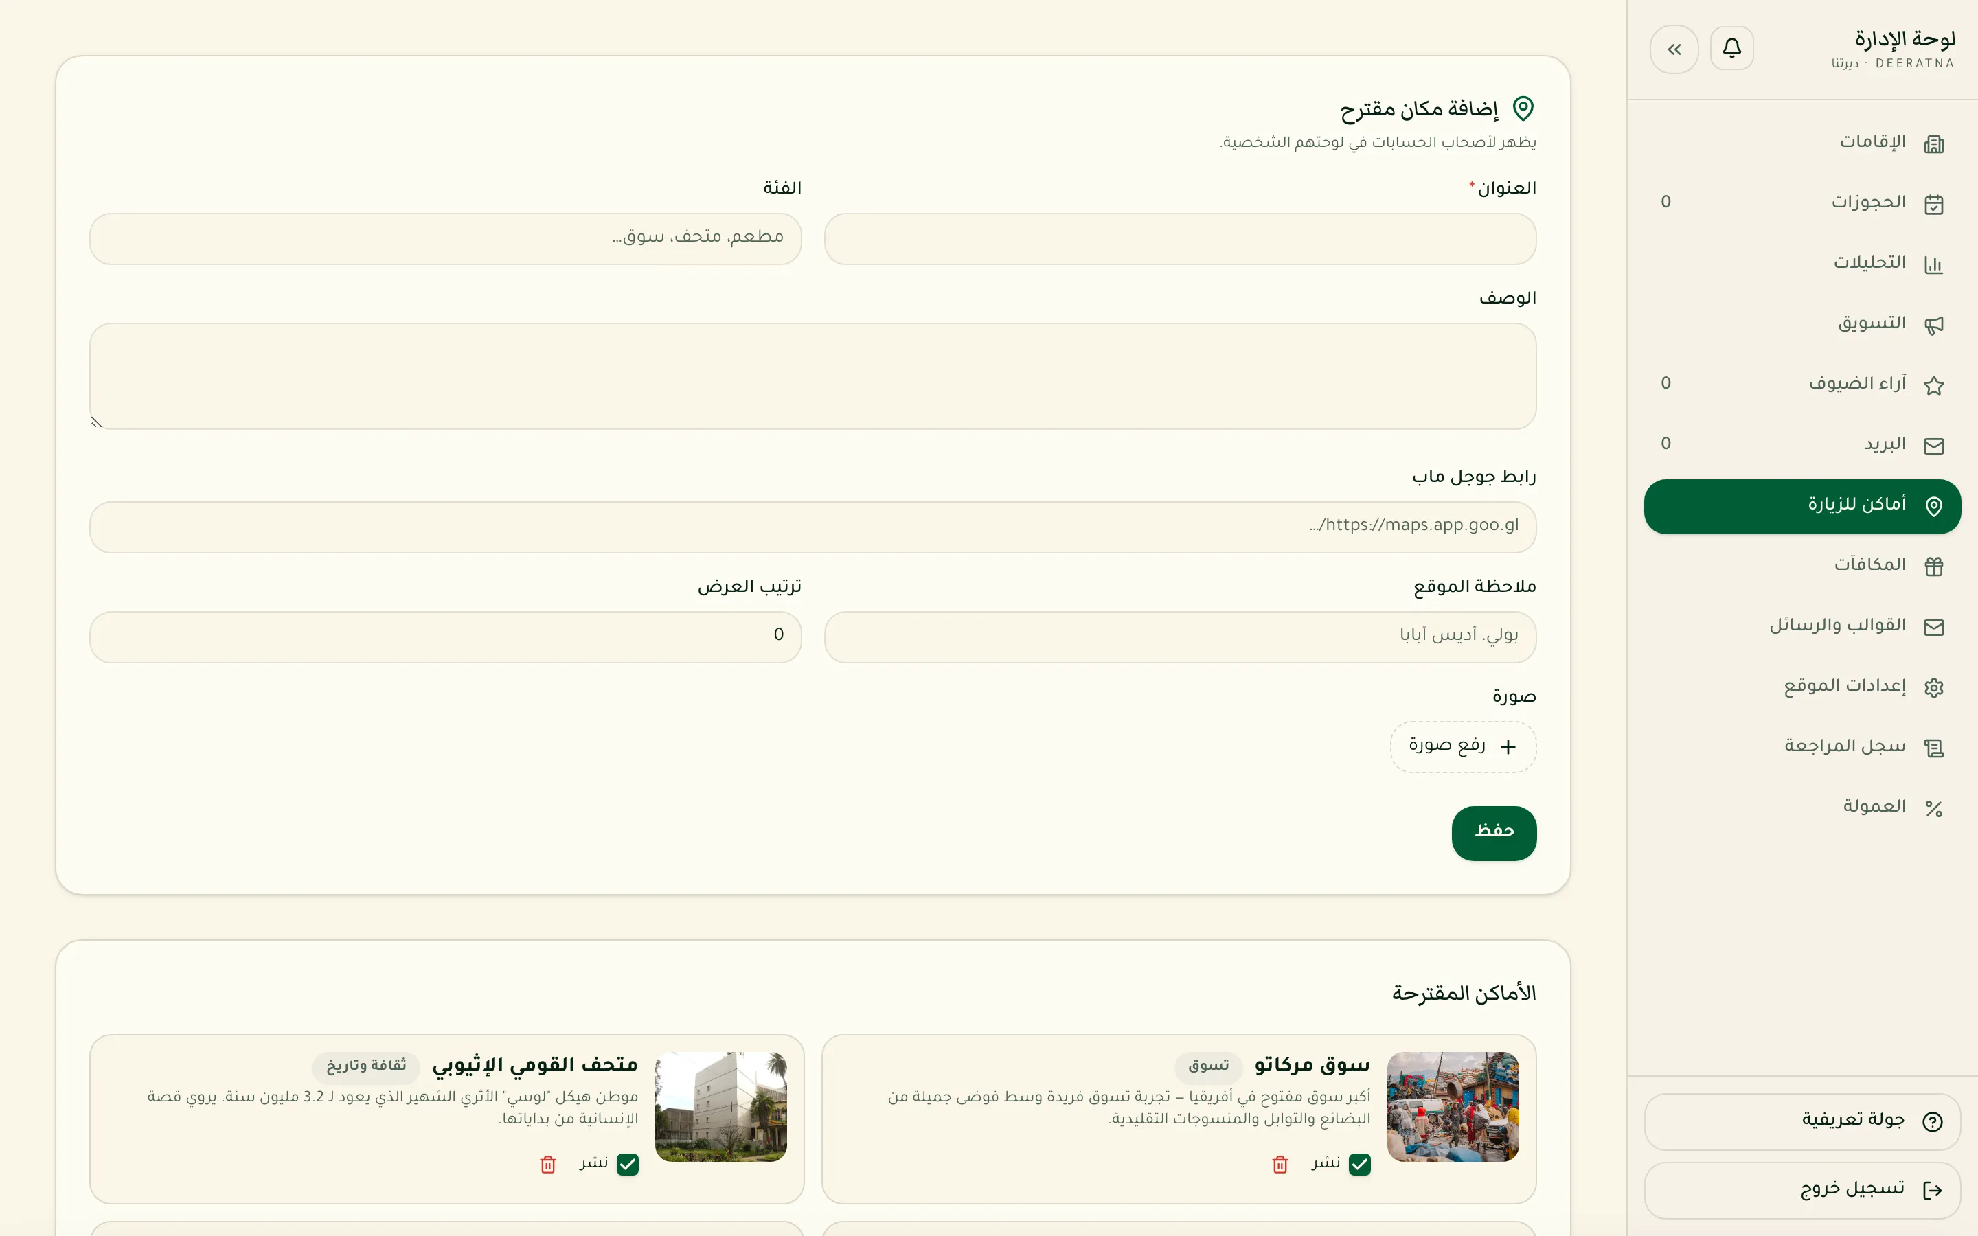1978x1236 pixels.
Task: Click the building icon beside الإقامات
Action: pyautogui.click(x=1933, y=145)
